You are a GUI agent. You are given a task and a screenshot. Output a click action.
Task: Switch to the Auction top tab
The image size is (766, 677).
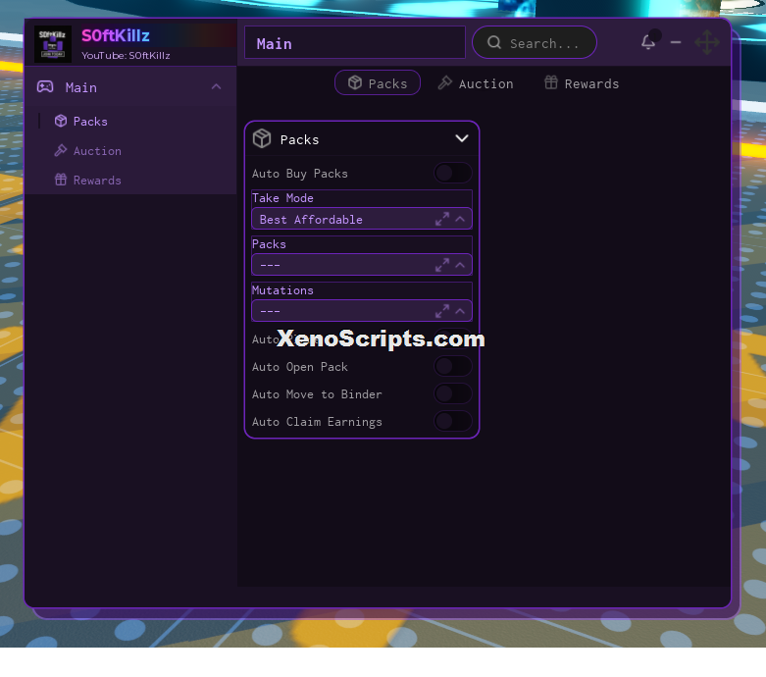point(476,83)
